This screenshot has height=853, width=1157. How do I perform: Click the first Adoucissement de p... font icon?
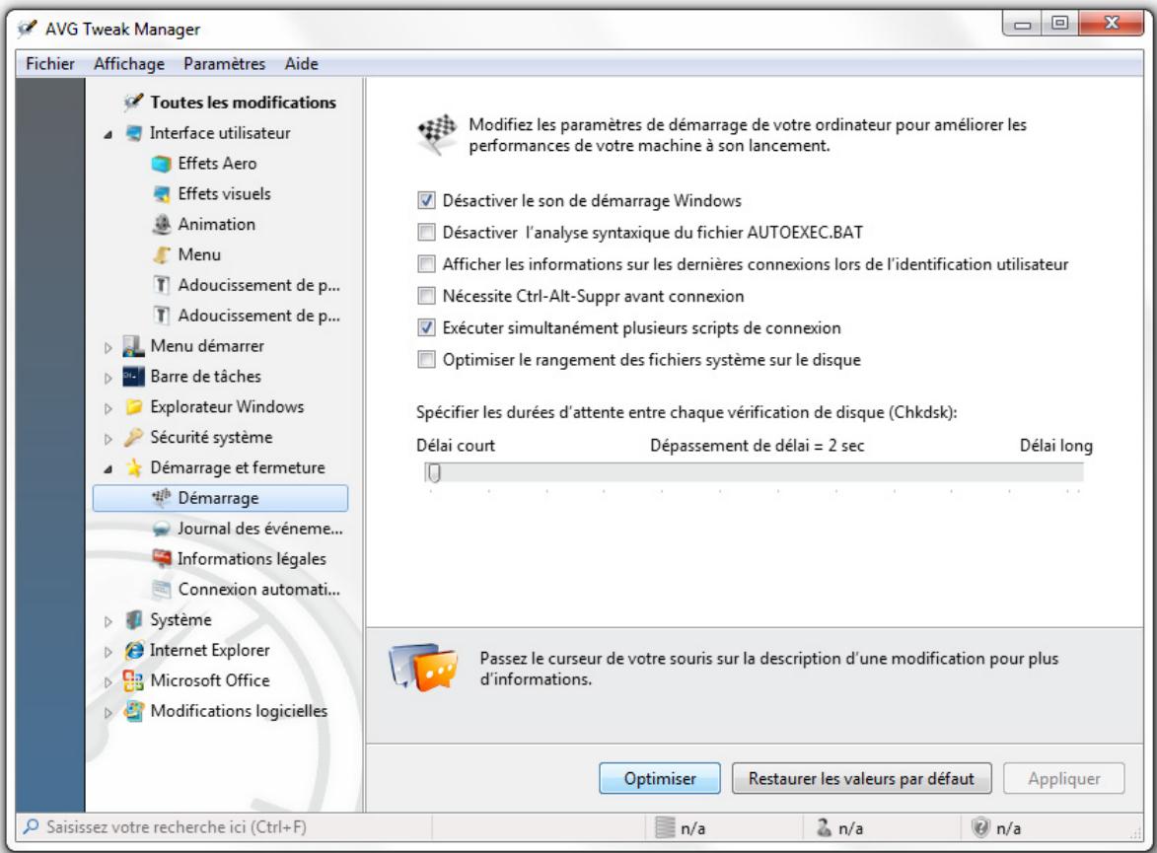tap(162, 285)
